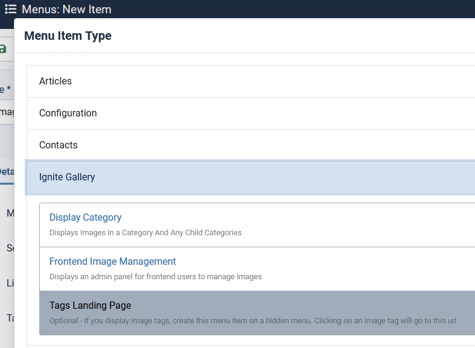Expand the Configuration menu item type
The image size is (475, 348).
click(x=68, y=113)
